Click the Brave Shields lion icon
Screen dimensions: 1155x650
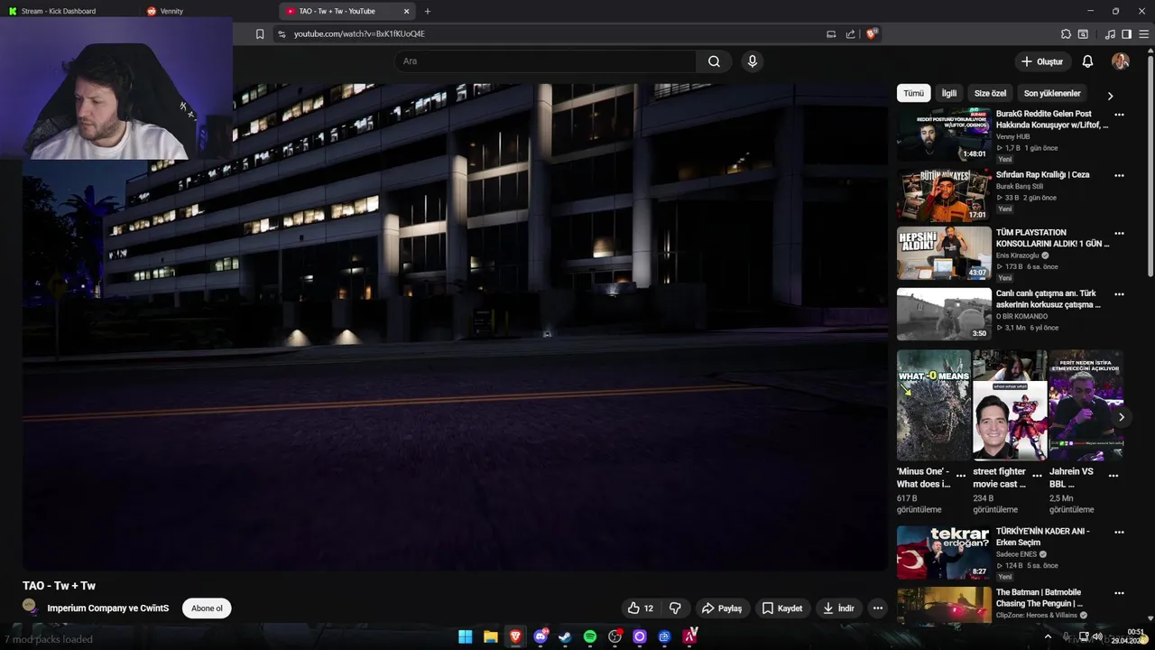[872, 34]
